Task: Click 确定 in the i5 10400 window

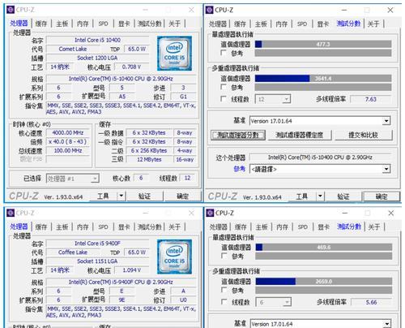Action: coord(182,196)
